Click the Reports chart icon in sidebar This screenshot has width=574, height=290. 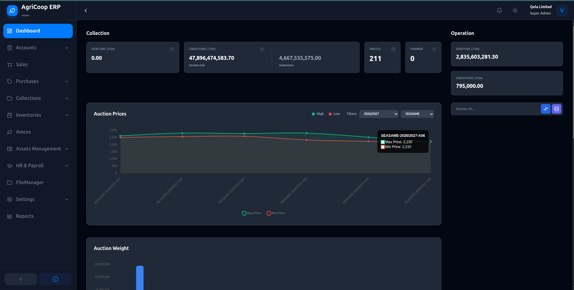coord(10,216)
